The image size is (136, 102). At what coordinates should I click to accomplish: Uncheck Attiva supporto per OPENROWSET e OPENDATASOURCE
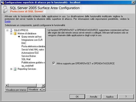tap(54, 63)
